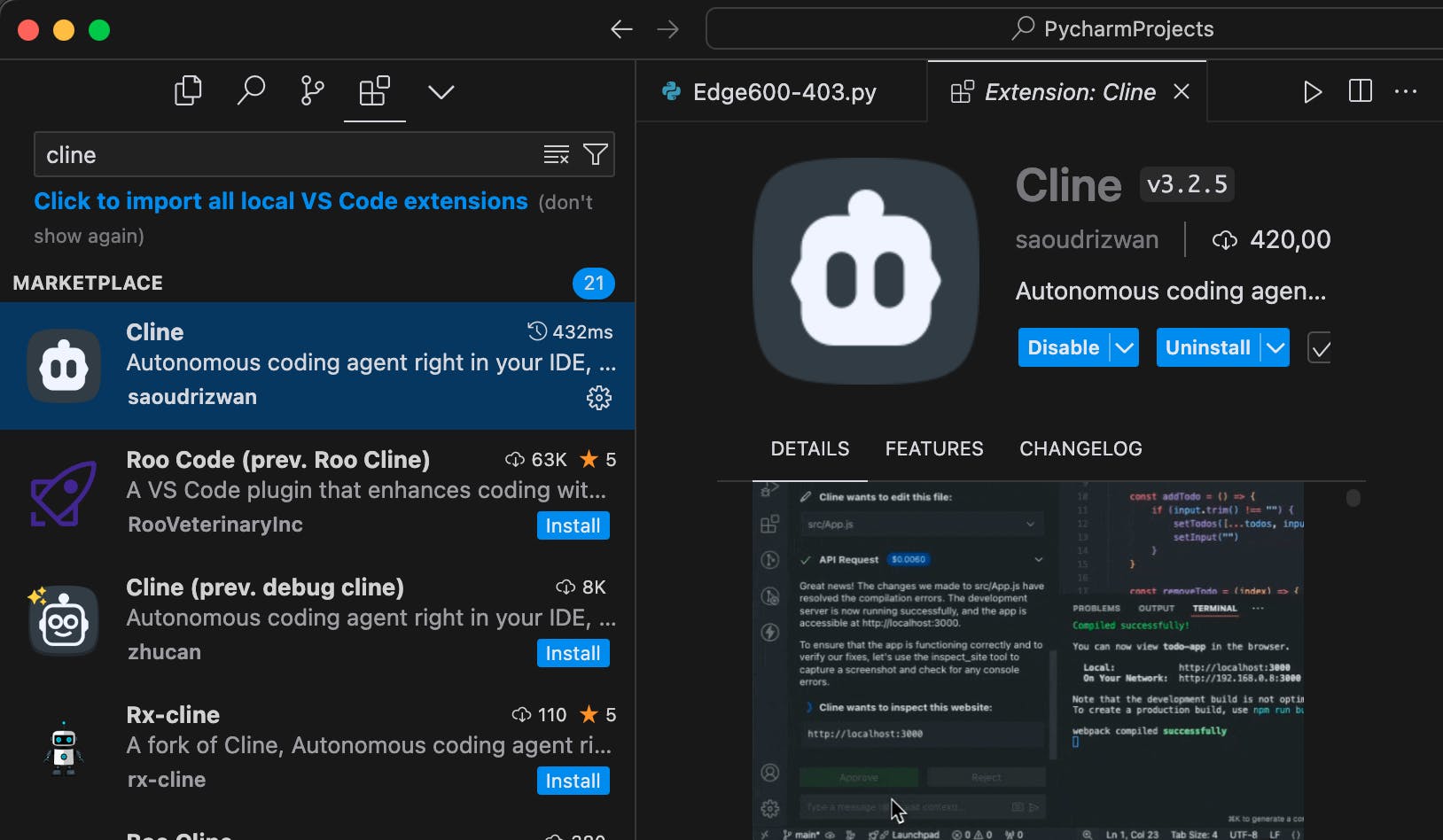1443x840 pixels.
Task: Install Cline (prev. debug cline) by zhucan
Action: pyautogui.click(x=573, y=653)
